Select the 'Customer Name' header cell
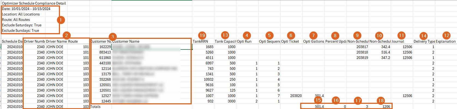The height and width of the screenshot is (109, 457). click(x=152, y=41)
